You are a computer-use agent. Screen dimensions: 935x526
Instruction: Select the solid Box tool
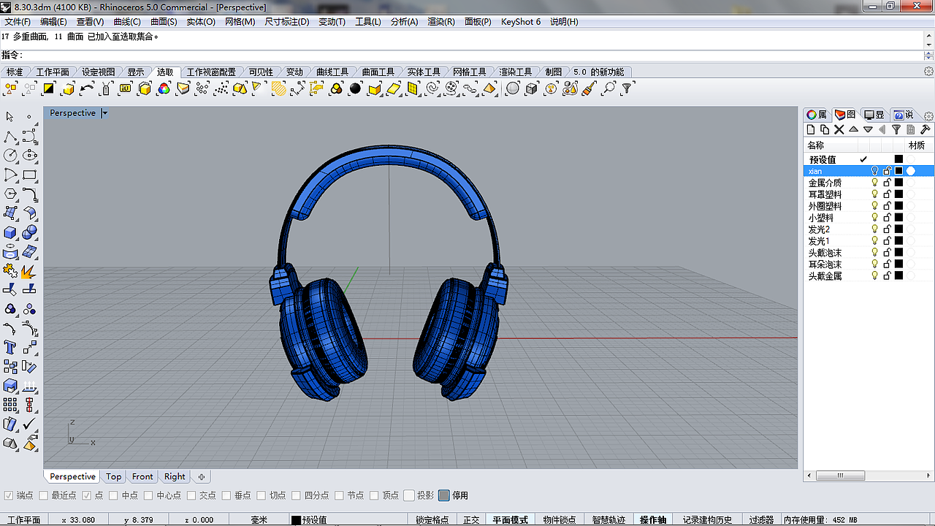(x=10, y=233)
